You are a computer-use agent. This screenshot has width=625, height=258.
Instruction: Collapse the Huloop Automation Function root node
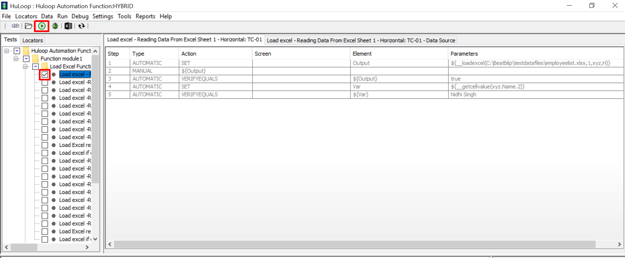7,51
